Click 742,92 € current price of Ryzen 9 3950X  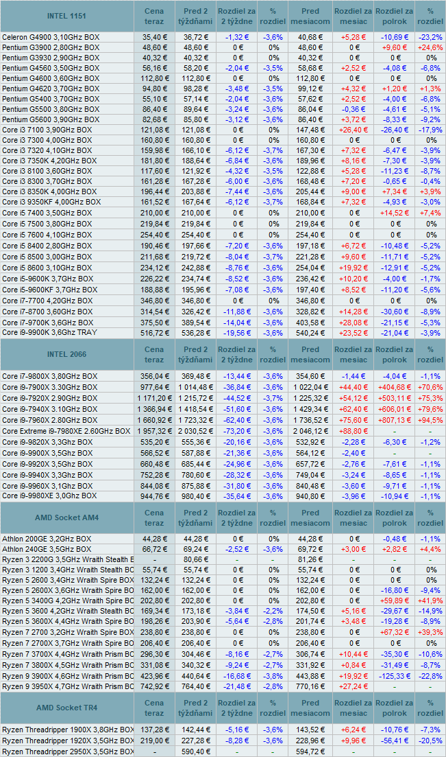[x=154, y=686]
